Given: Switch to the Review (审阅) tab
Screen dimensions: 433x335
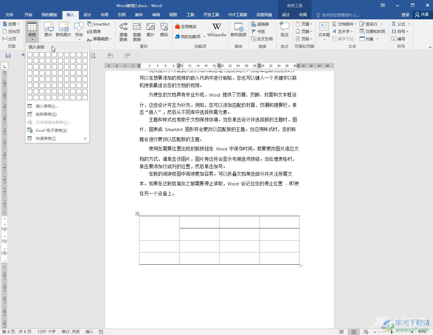Looking at the screenshot, I should point(156,15).
